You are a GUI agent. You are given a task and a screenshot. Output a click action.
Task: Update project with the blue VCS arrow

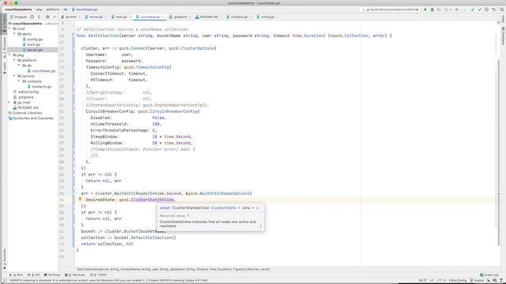pos(473,9)
